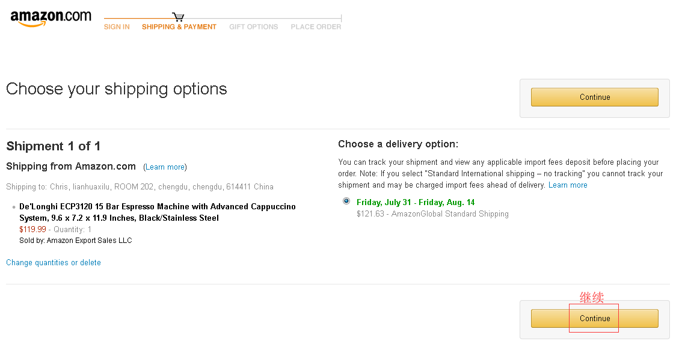Screen dimensions: 682x341
Task: Choose the Friday, July 31 delivery date label
Action: pos(416,202)
